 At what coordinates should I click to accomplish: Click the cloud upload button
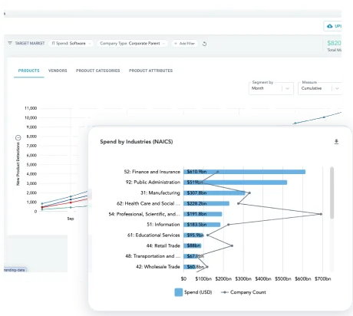(332, 26)
